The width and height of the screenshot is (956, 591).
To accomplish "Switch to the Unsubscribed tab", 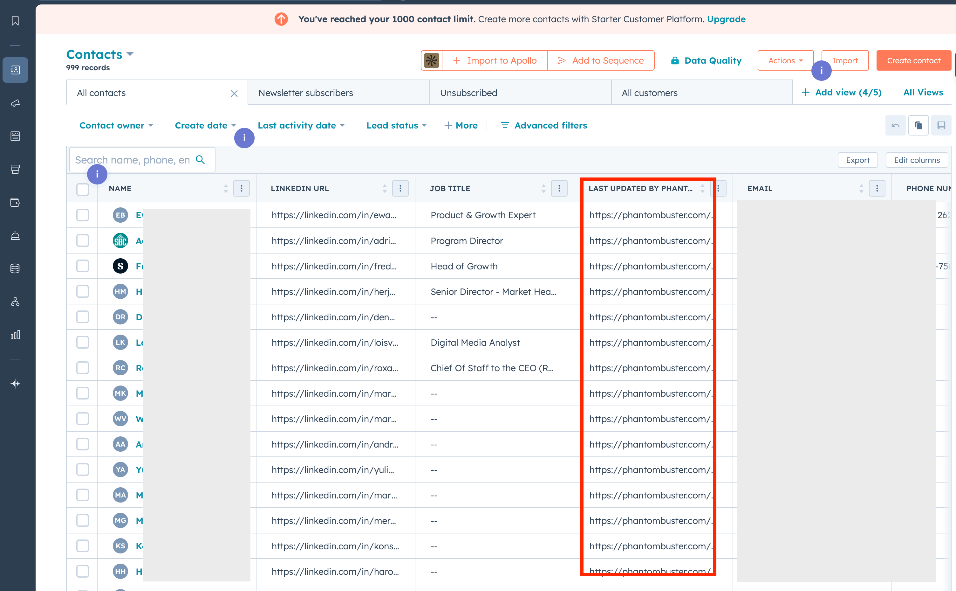I will click(x=468, y=93).
